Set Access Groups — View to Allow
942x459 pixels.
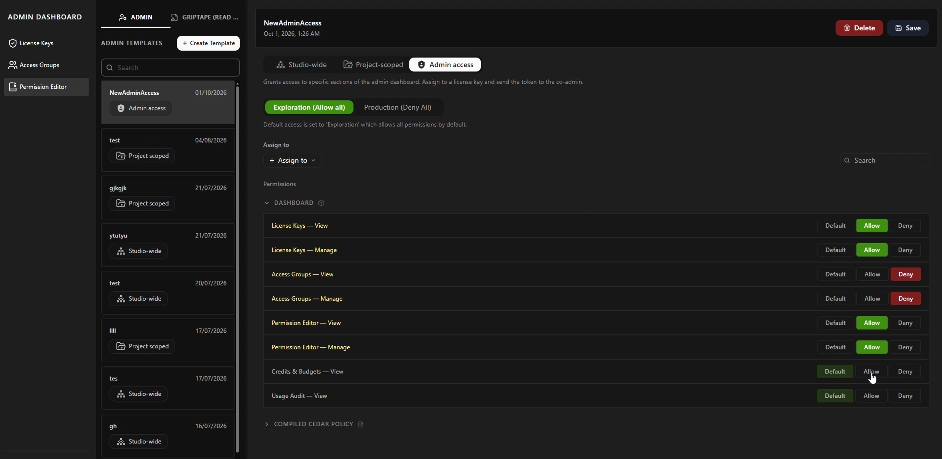[872, 274]
